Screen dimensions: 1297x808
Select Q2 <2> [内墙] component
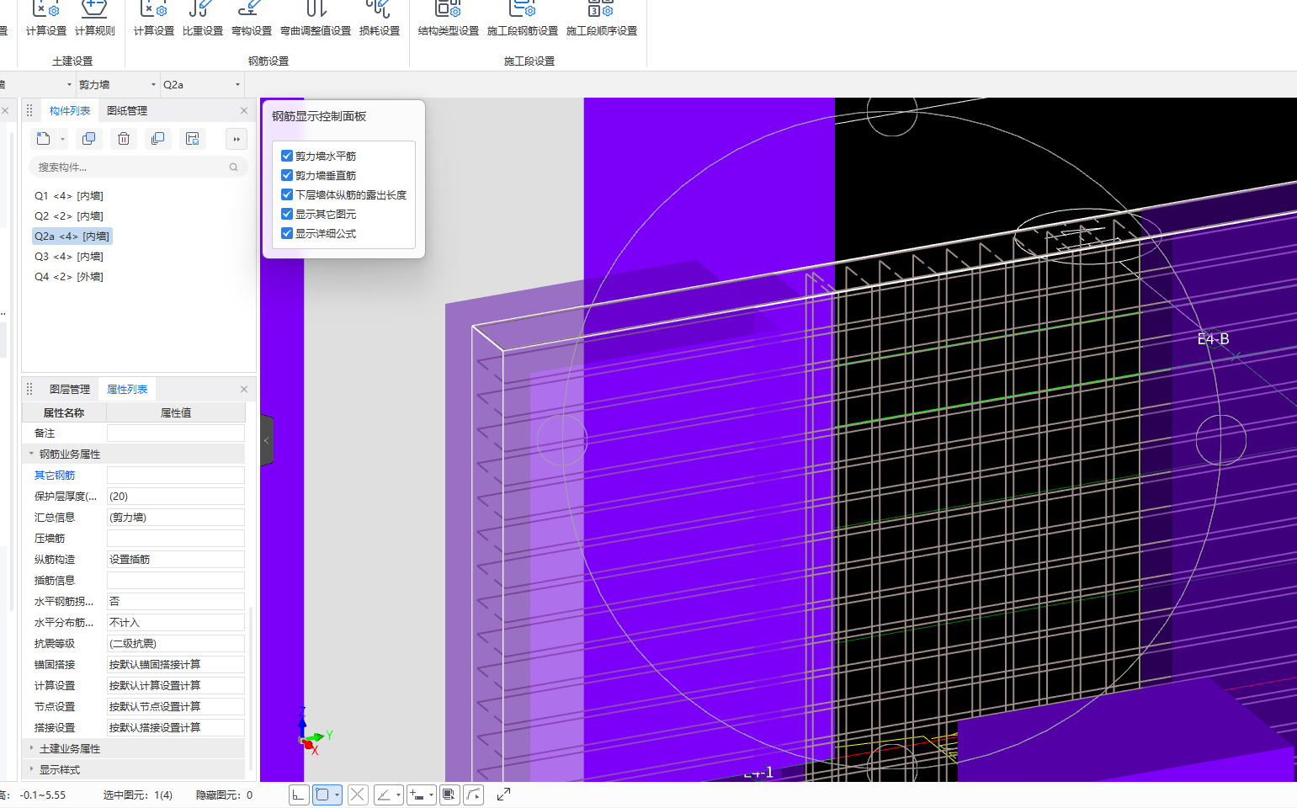coord(69,215)
